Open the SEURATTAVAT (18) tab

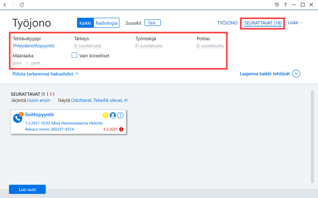(263, 23)
